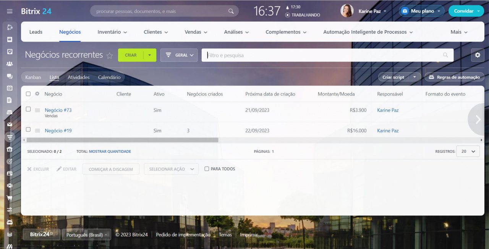Open the Leads menu tab
The height and width of the screenshot is (249, 489).
[36, 32]
